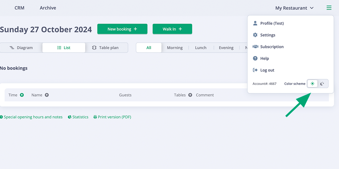
Task: Create a New booking
Action: [122, 29]
